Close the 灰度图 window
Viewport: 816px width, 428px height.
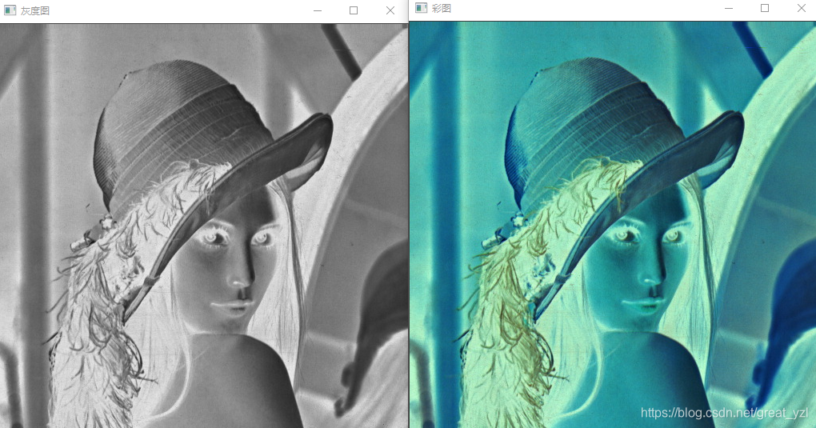390,10
